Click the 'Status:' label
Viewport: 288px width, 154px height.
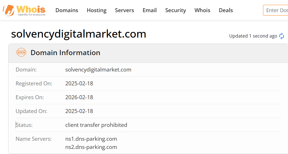click(24, 125)
